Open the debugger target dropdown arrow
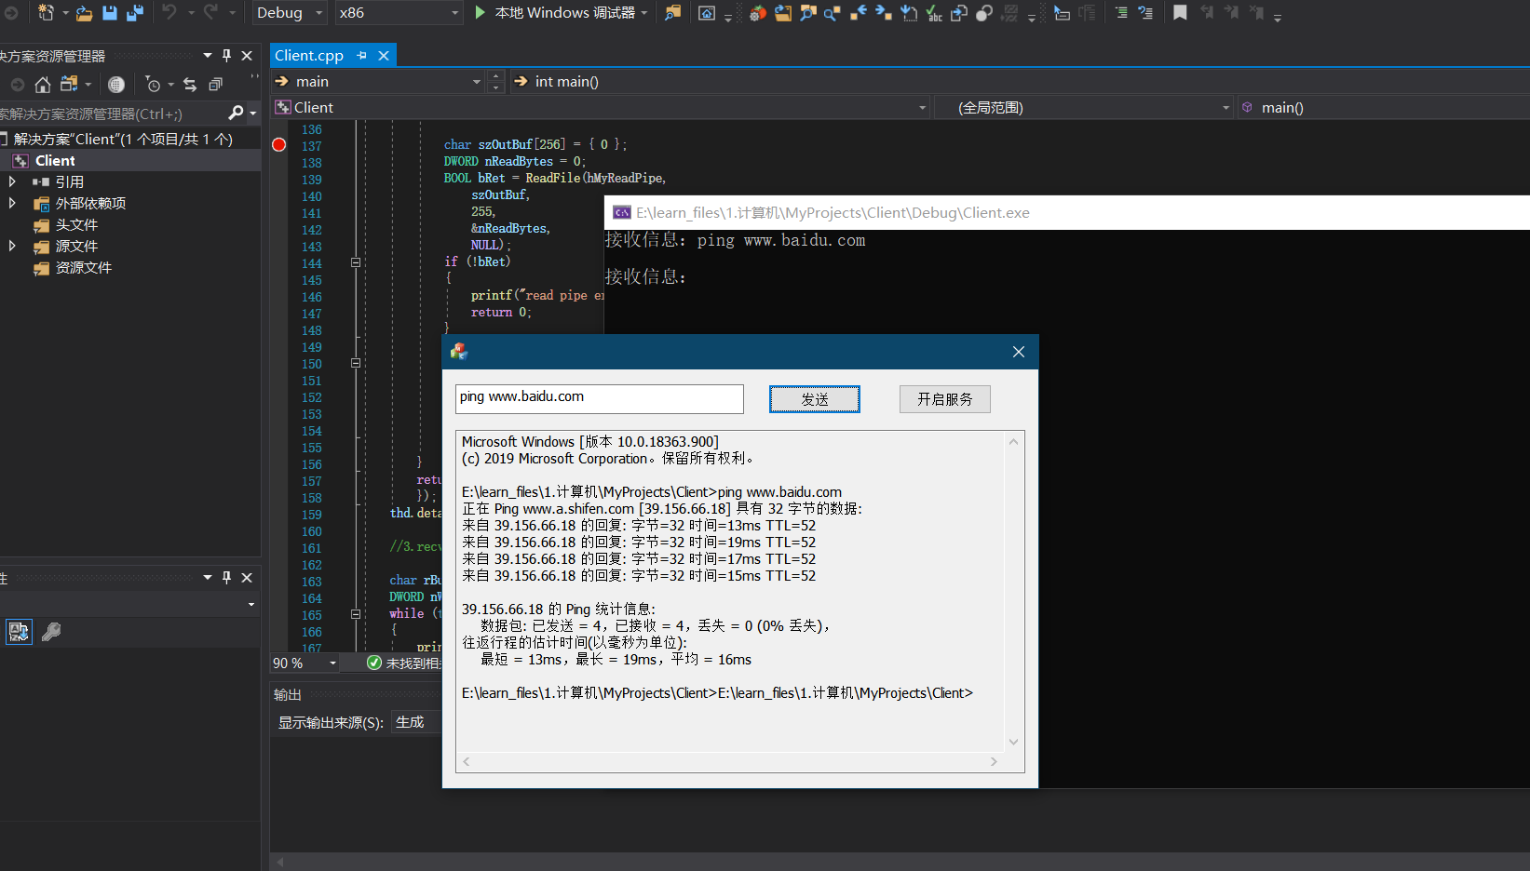The image size is (1530, 871). pyautogui.click(x=644, y=13)
